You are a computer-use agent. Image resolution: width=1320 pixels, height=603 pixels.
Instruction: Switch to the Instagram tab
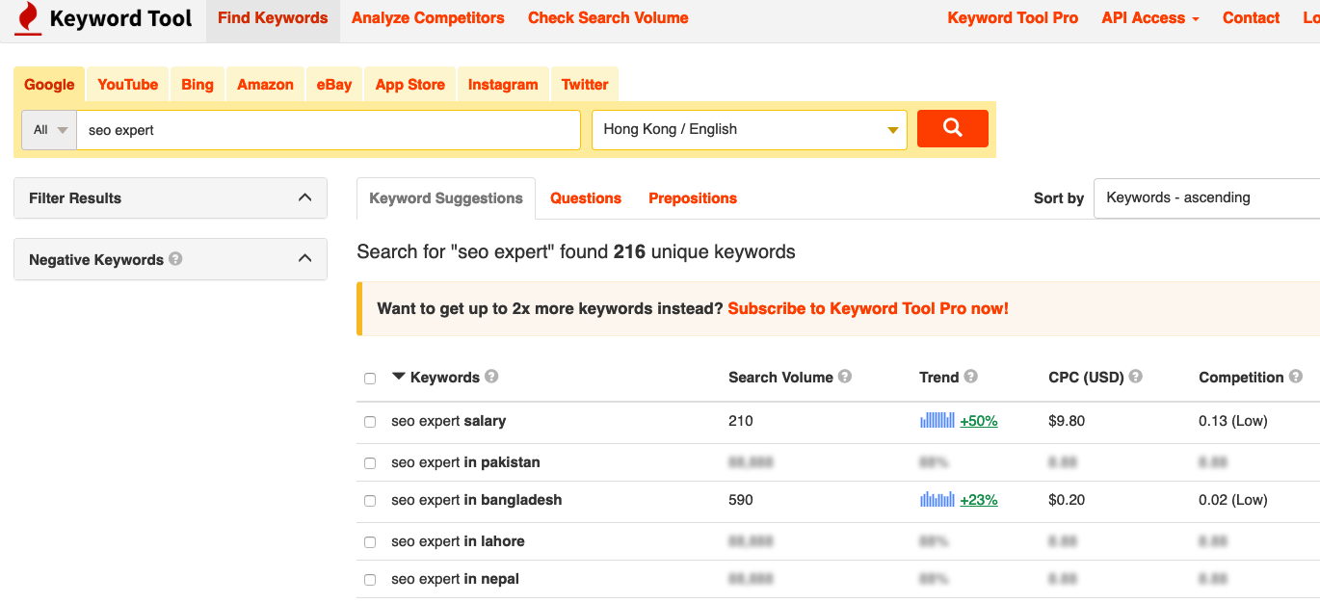click(503, 85)
